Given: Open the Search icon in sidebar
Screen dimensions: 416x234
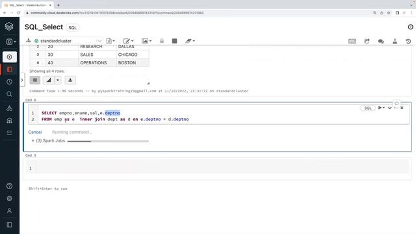Looking at the screenshot, I should (x=10, y=94).
